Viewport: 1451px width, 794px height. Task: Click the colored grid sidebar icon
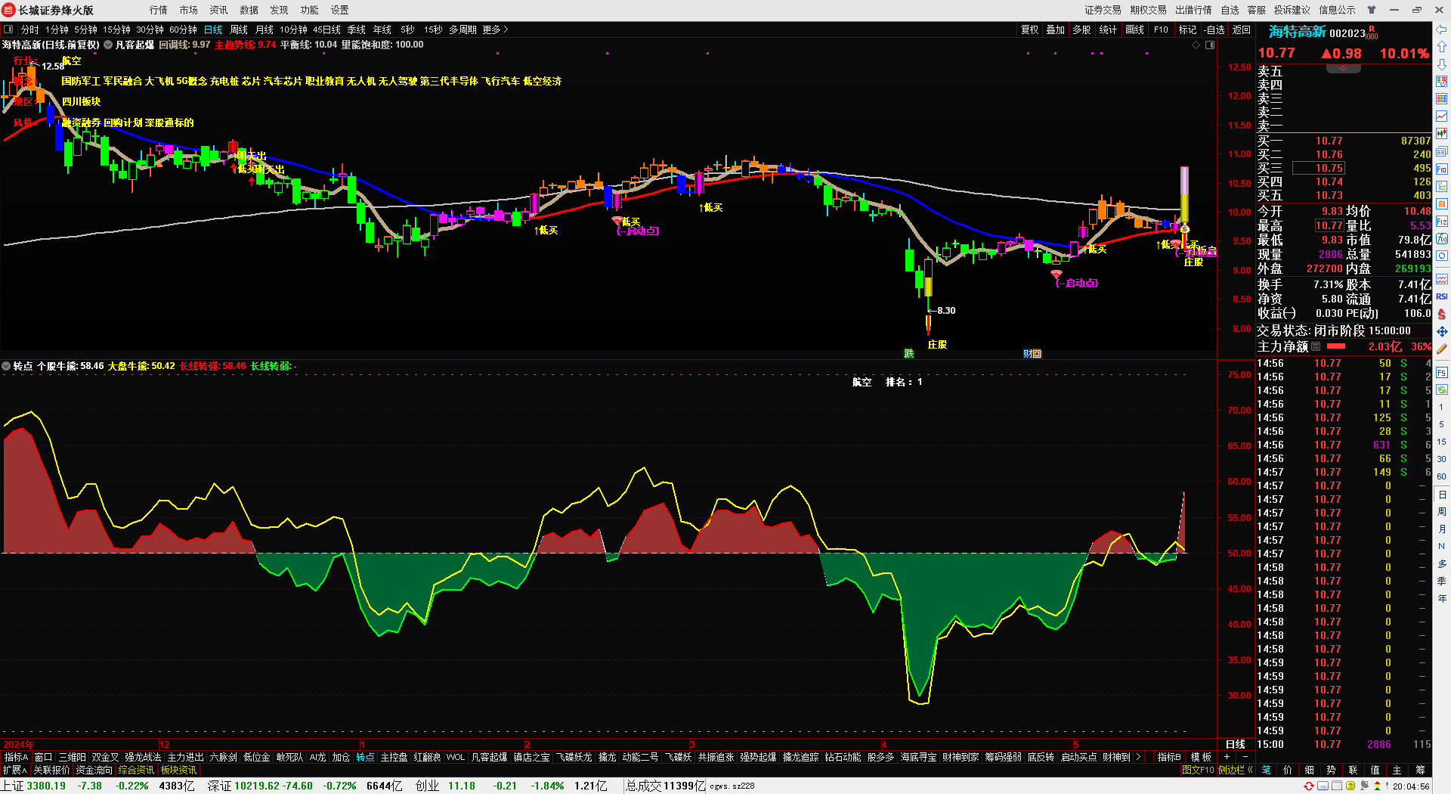pos(1442,99)
